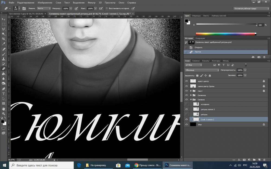The image size is (271, 169).
Task: Click the K color slider track
Action: pyautogui.click(x=226, y=24)
